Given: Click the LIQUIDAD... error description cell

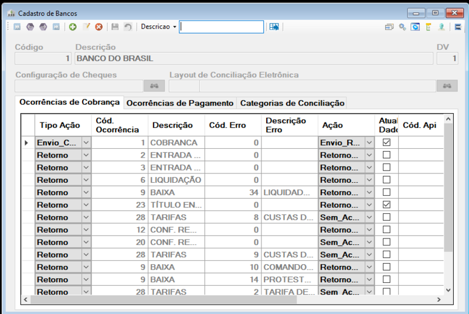Looking at the screenshot, I should pos(290,192).
